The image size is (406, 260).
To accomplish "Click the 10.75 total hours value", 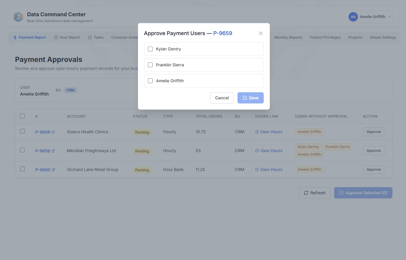I will click(201, 132).
